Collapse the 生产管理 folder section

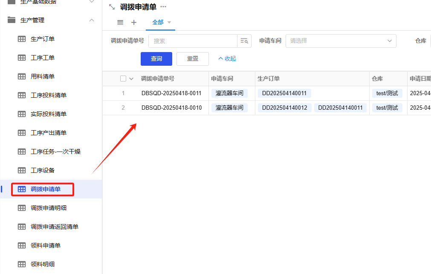pos(90,20)
